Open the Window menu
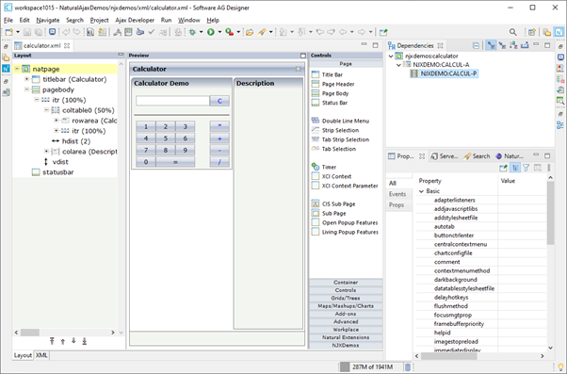 [188, 21]
